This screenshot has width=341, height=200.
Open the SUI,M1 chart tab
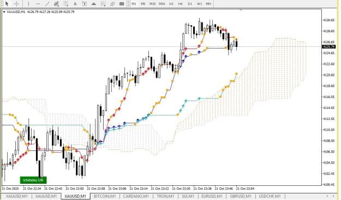[188, 196]
